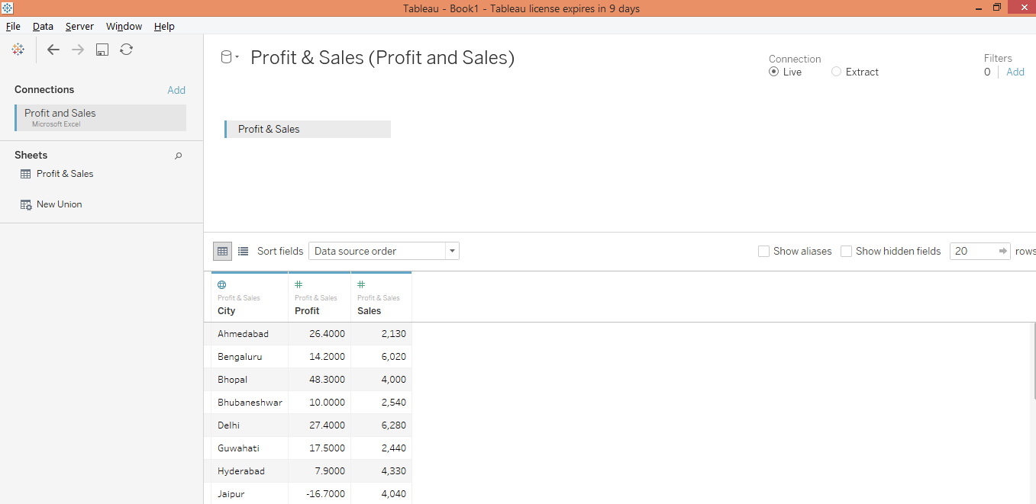1036x504 pixels.
Task: Refresh the data source with the refresh icon
Action: (126, 49)
